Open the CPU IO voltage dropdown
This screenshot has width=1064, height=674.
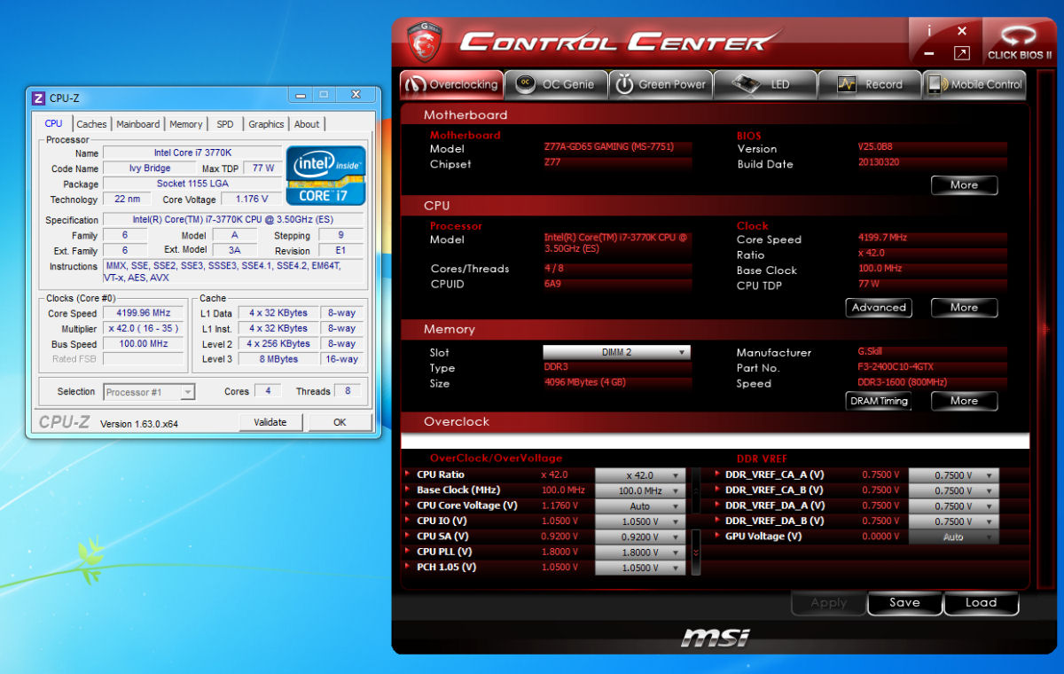pos(640,521)
